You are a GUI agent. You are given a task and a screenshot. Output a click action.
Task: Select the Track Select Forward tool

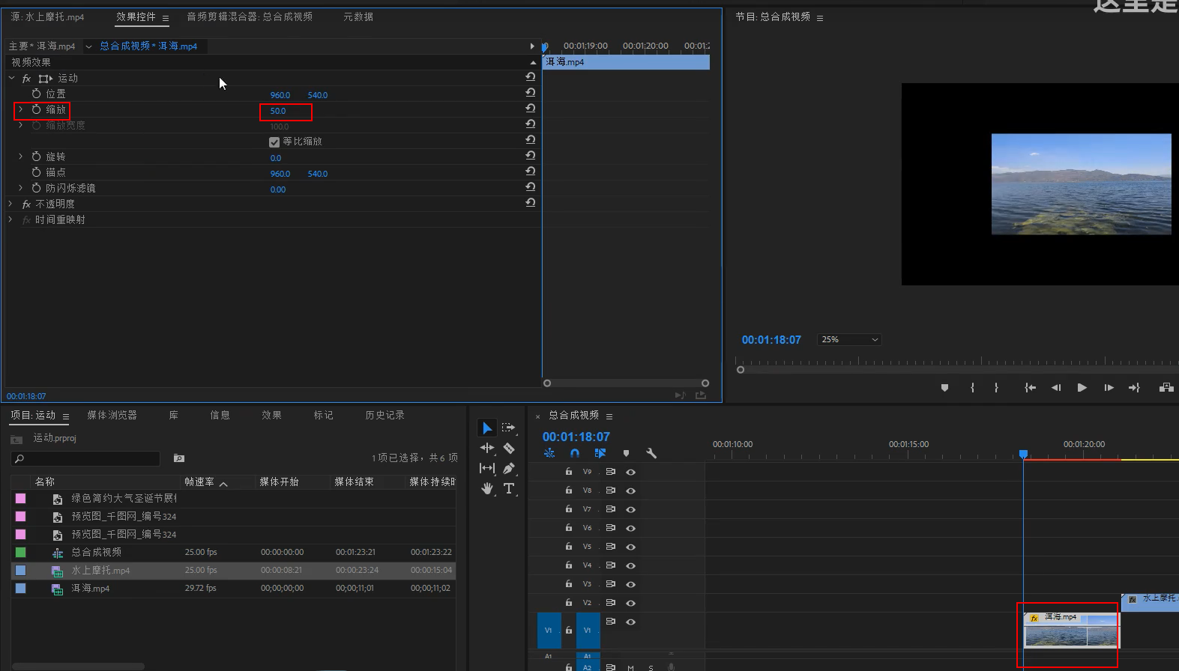pyautogui.click(x=509, y=428)
